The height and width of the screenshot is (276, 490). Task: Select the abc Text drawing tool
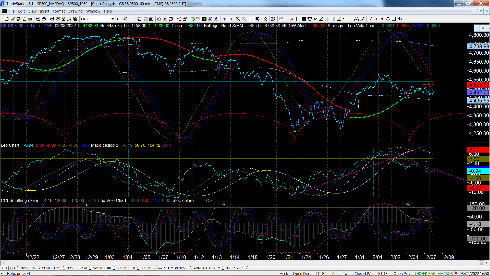coord(400,19)
